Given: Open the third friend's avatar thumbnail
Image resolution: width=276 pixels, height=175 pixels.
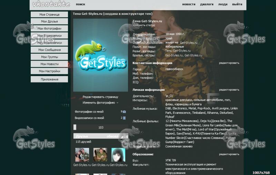Looking at the screenshot, I should tap(118, 155).
